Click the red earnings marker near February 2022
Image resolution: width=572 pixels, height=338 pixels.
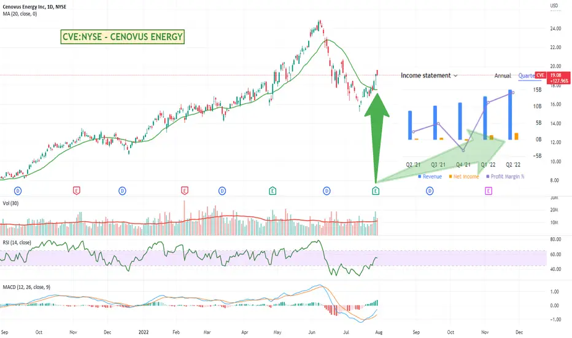click(184, 191)
